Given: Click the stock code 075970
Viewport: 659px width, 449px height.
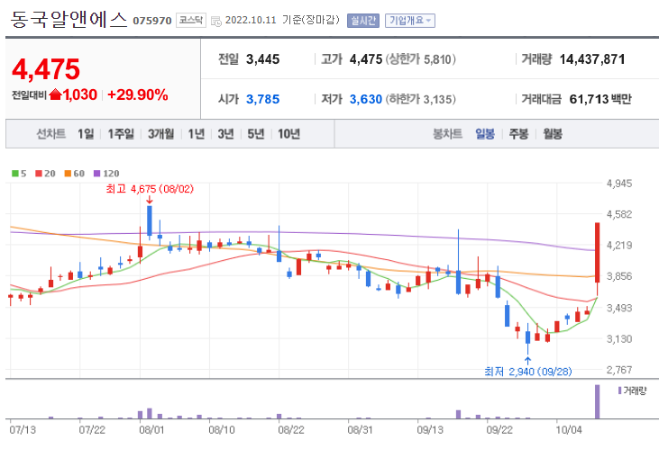Looking at the screenshot, I should click(x=152, y=21).
